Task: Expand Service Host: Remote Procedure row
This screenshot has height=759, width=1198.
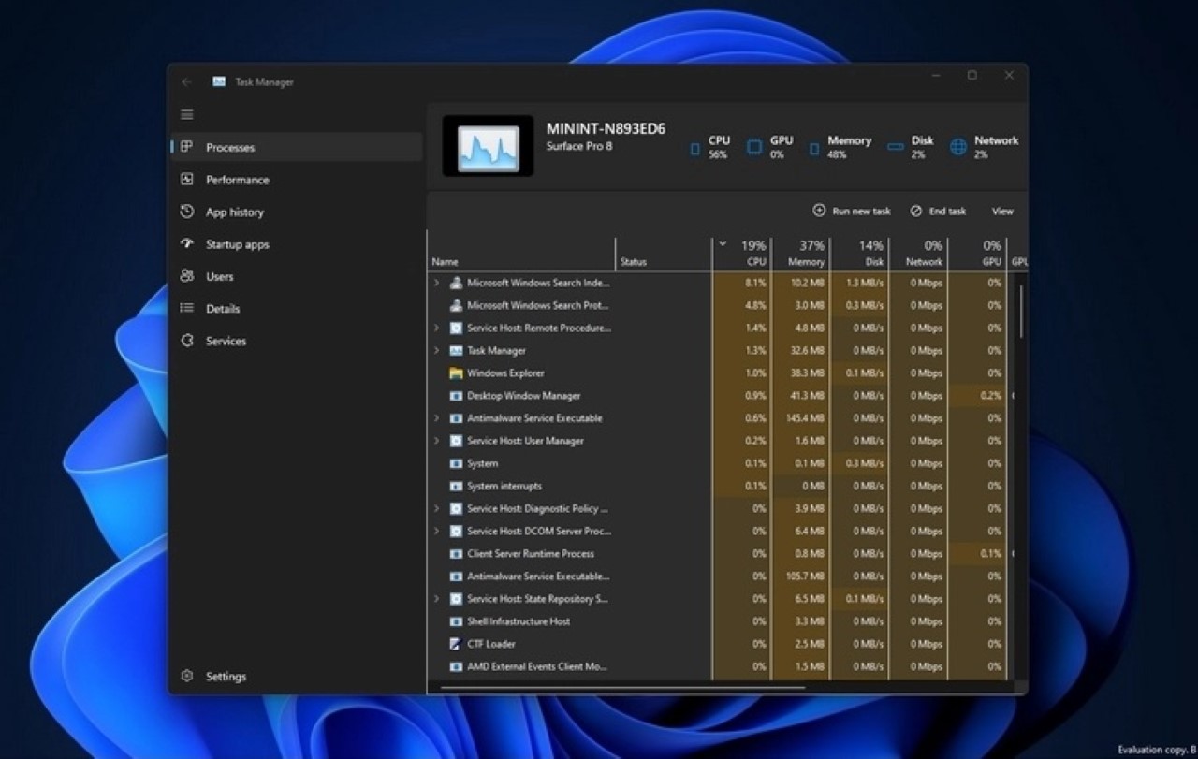Action: 436,328
